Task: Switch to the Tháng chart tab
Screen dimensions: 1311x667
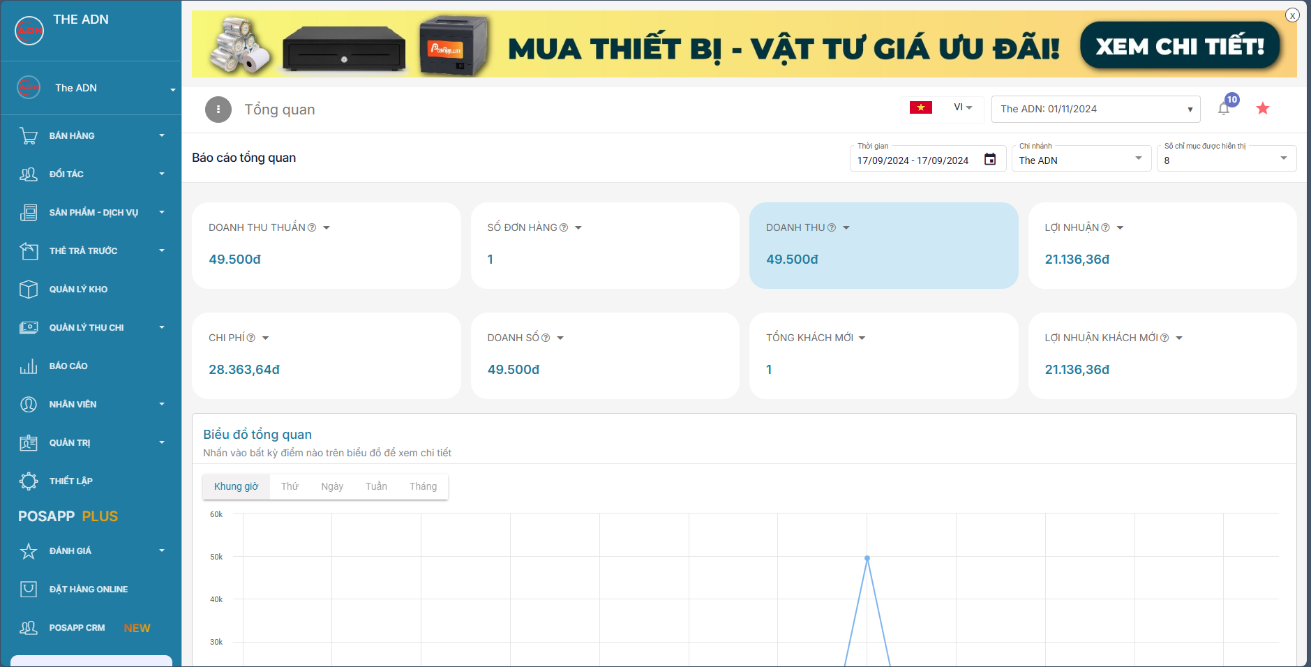Action: pos(423,486)
